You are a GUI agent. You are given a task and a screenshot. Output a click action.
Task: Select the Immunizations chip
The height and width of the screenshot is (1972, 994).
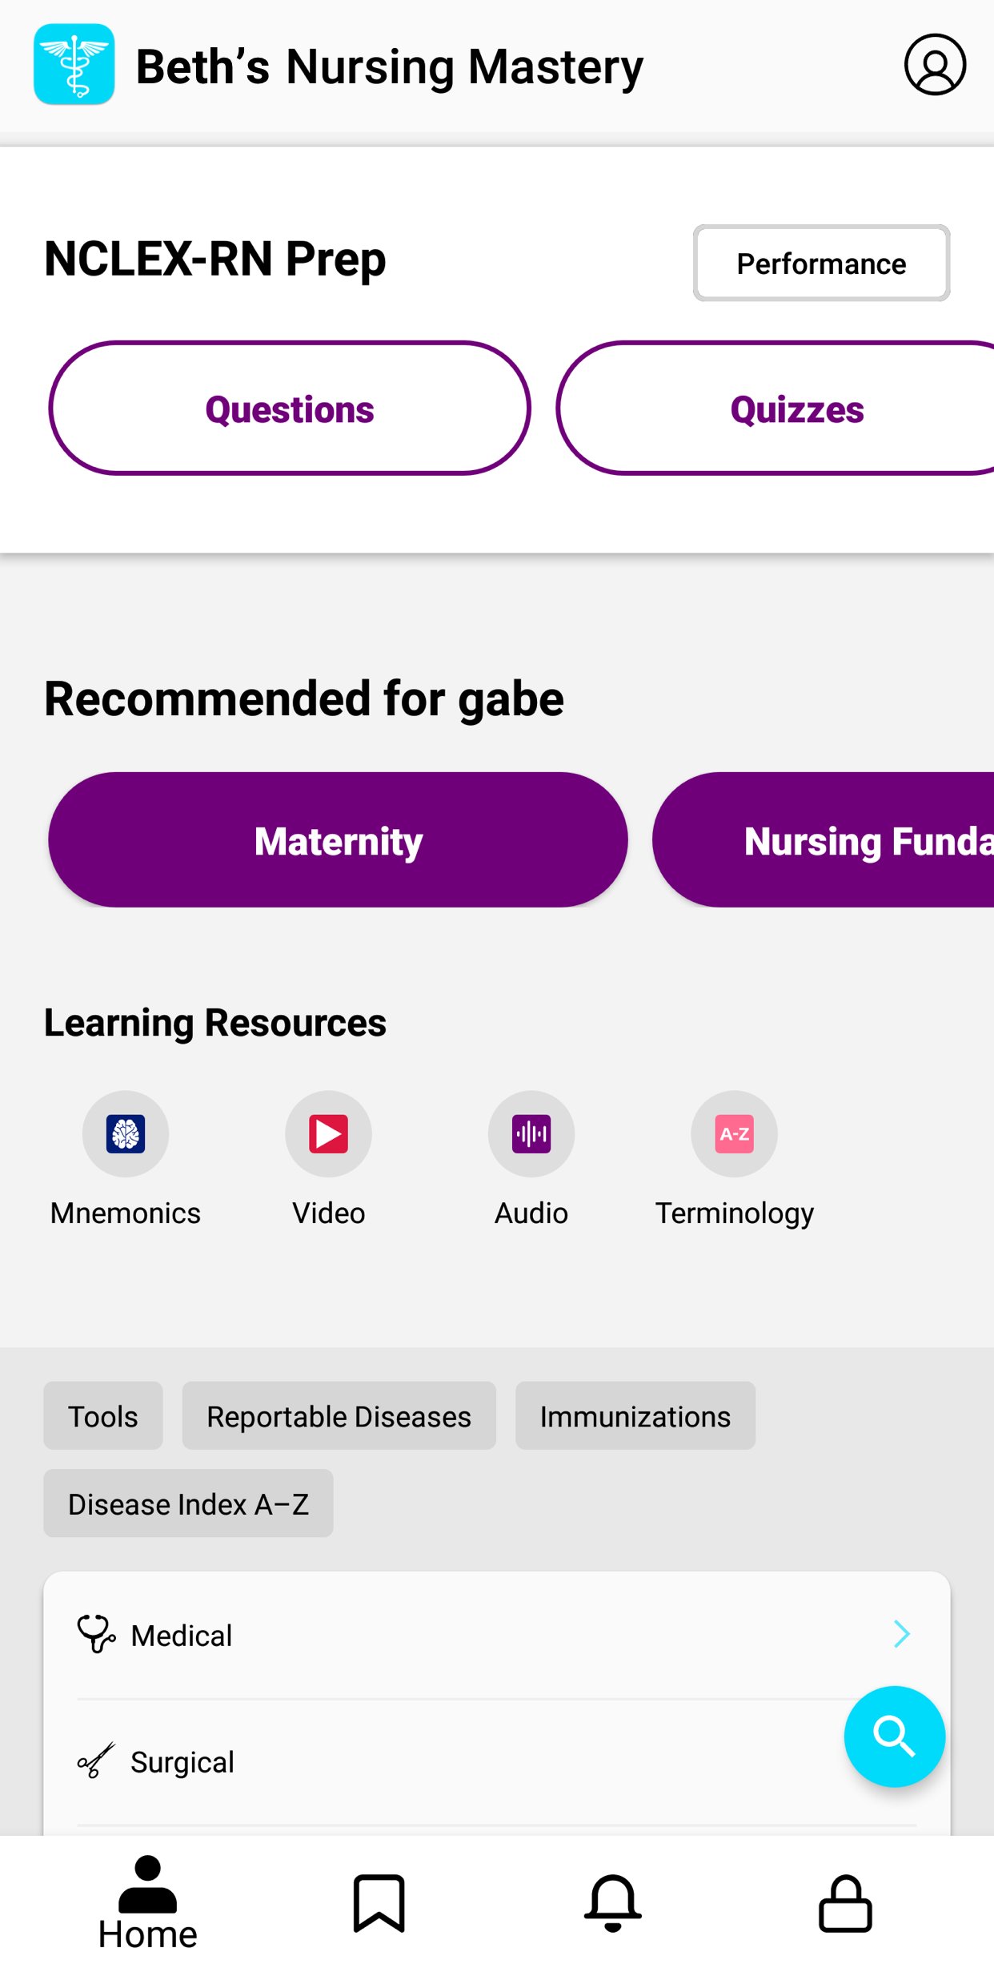point(635,1416)
